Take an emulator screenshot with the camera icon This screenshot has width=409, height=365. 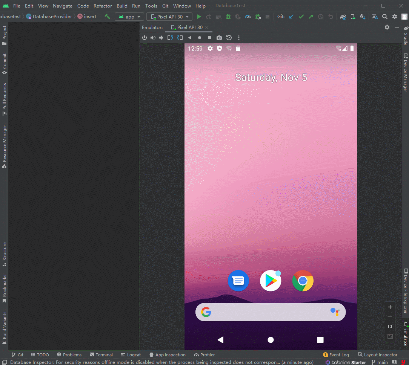219,38
